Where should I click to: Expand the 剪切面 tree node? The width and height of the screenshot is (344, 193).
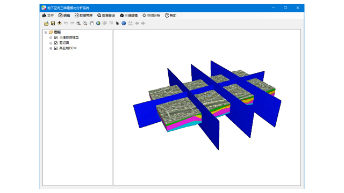click(x=51, y=43)
